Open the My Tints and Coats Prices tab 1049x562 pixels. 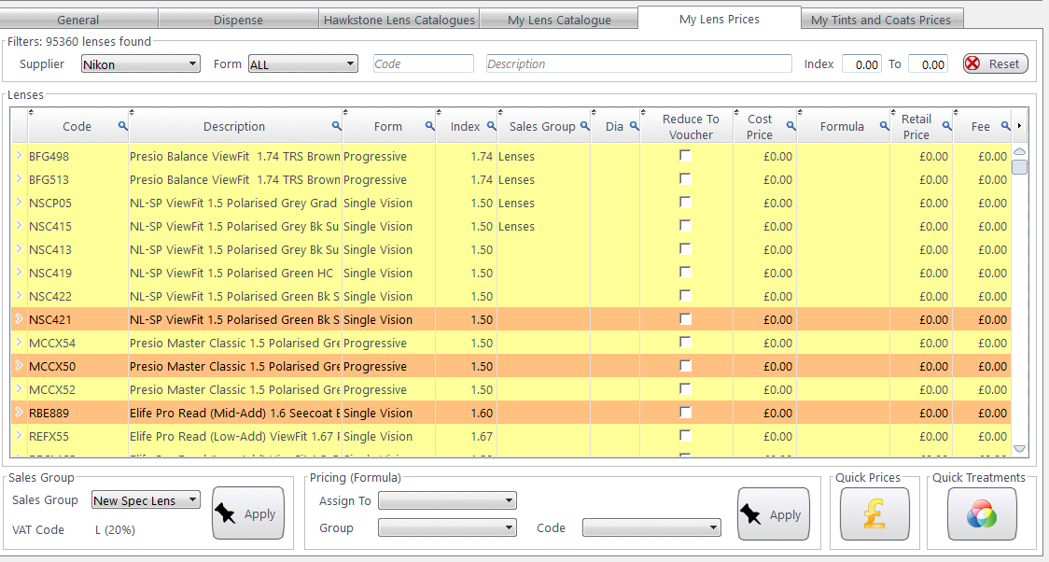pyautogui.click(x=881, y=20)
